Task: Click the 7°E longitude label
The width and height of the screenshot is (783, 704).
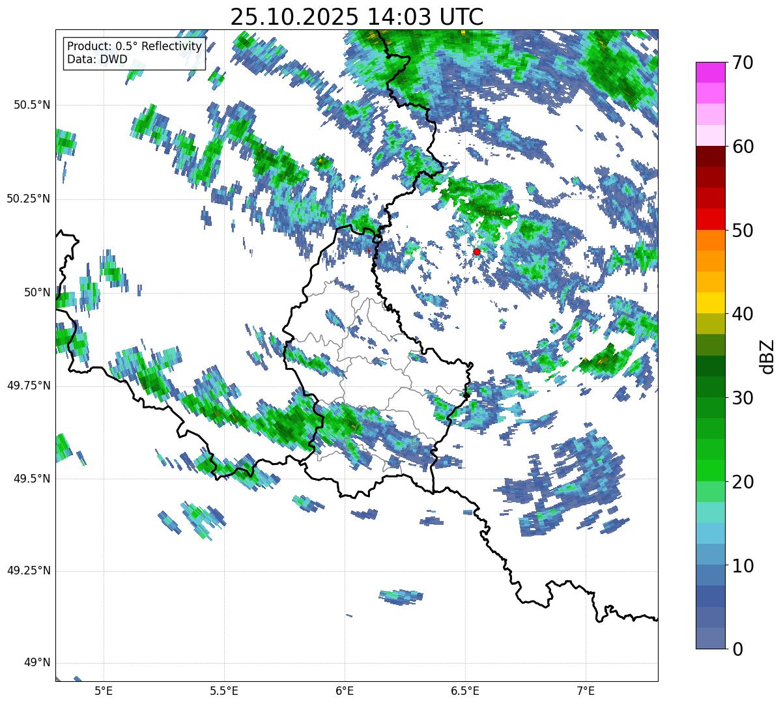Action: pos(586,690)
